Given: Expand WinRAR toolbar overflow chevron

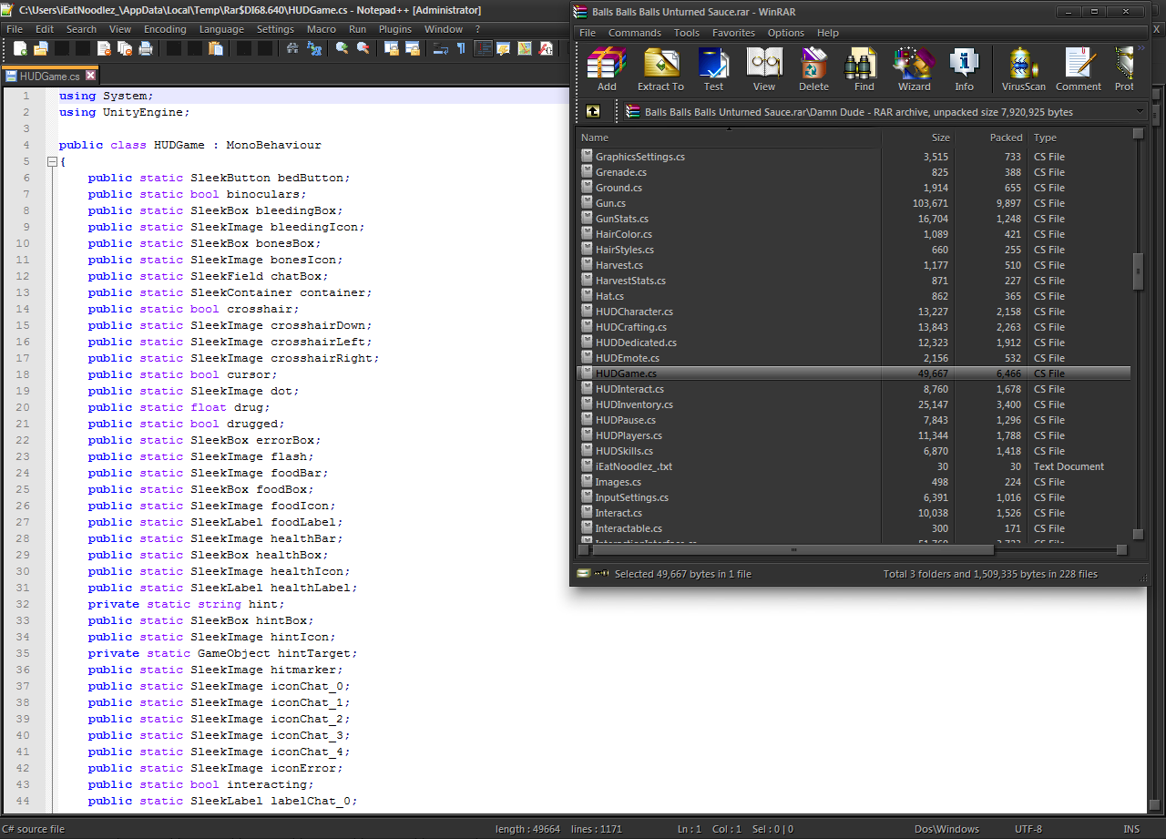Looking at the screenshot, I should (x=1141, y=48).
